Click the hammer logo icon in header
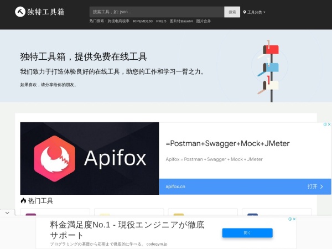This screenshot has width=332, height=249. pyautogui.click(x=20, y=12)
